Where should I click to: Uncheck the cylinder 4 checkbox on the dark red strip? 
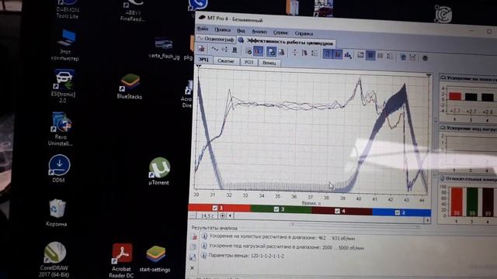pos(337,211)
